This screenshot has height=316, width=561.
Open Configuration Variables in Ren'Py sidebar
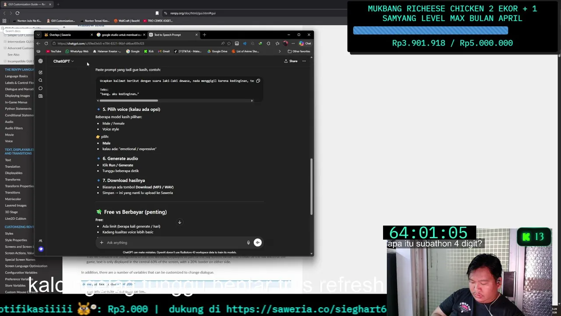point(21,273)
